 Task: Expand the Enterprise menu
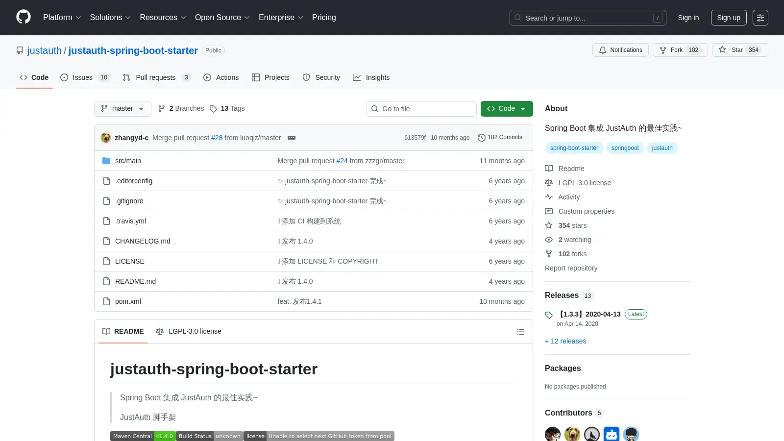pos(281,18)
